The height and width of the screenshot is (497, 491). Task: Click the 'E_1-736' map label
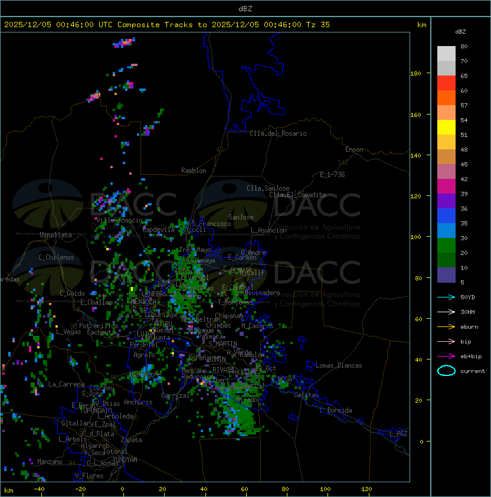[332, 175]
